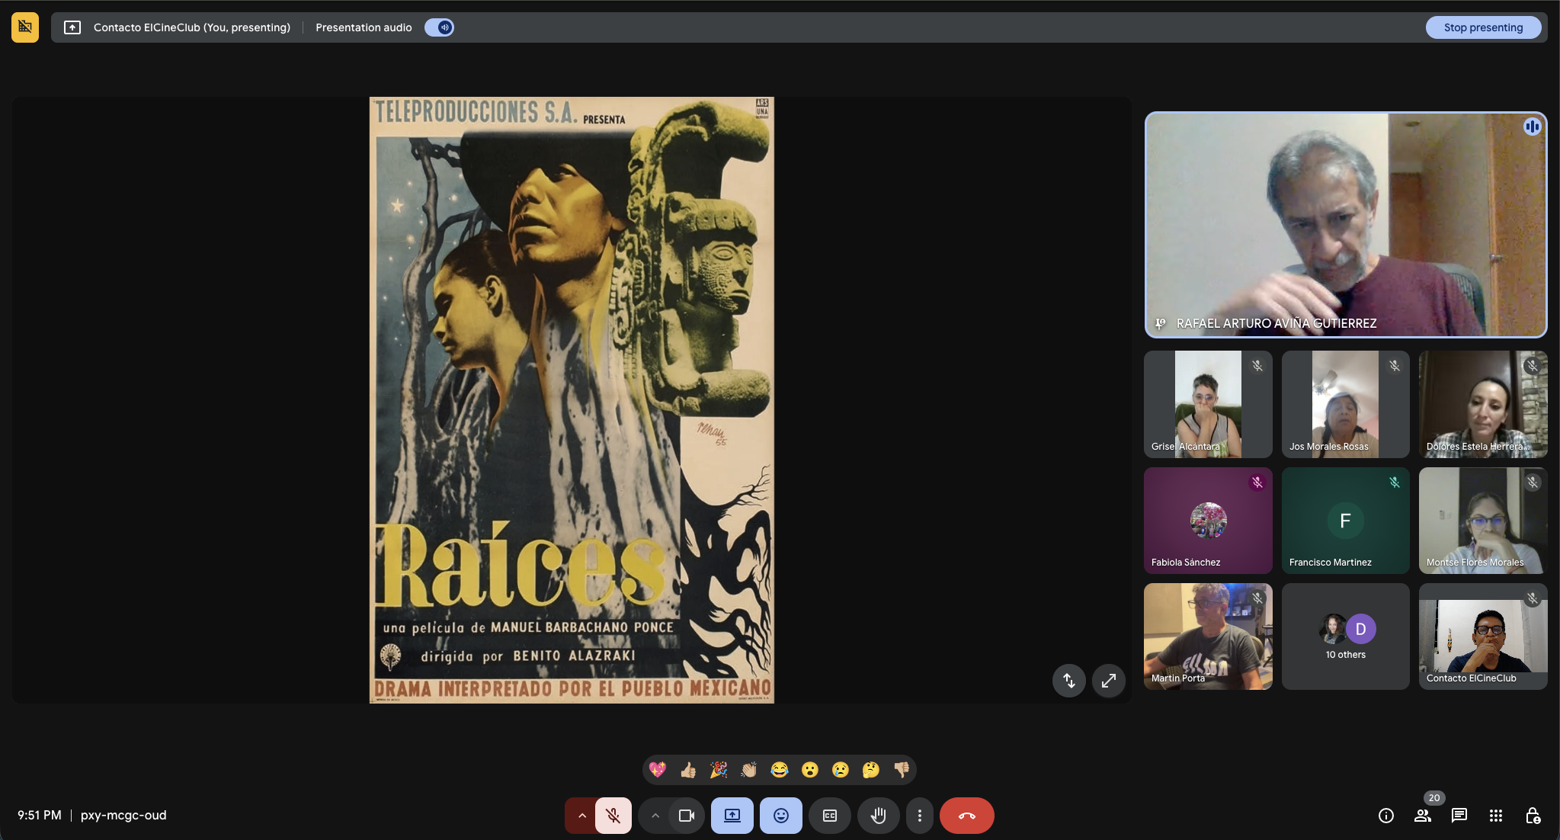
Task: Send the sparkling heart reaction
Action: [x=658, y=770]
